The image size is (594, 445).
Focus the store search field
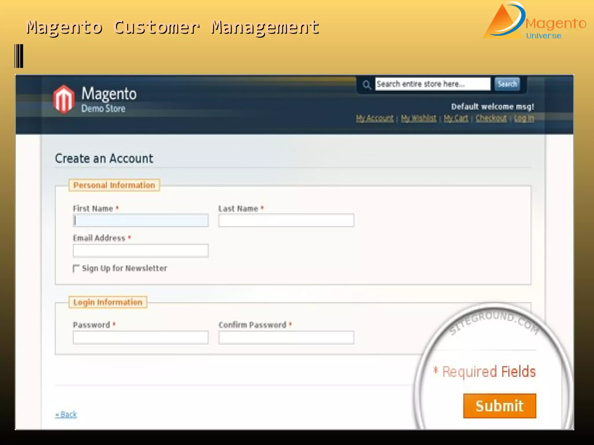click(x=432, y=84)
